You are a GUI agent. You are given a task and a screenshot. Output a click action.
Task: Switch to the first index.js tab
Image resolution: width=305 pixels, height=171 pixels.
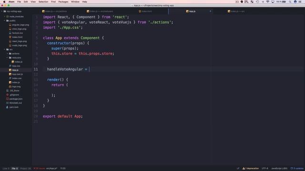point(54,11)
